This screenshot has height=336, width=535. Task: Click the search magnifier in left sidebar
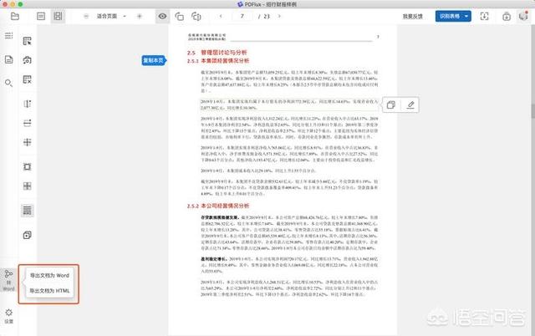pyautogui.click(x=8, y=83)
